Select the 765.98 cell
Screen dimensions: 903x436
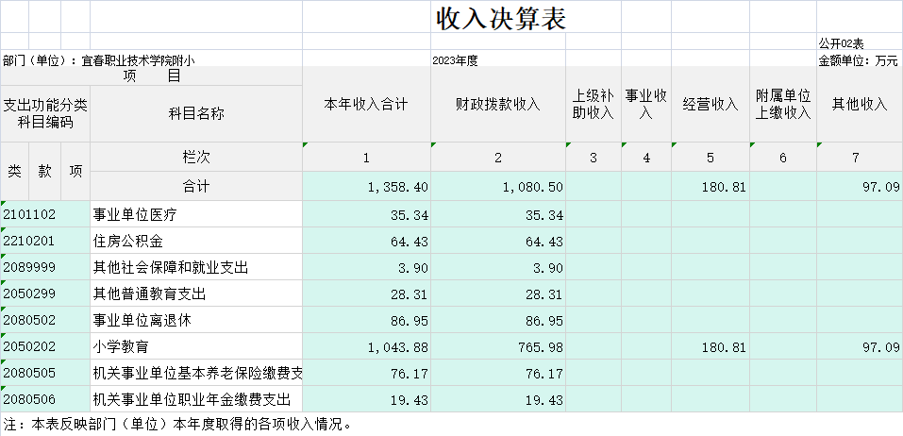pyautogui.click(x=497, y=347)
